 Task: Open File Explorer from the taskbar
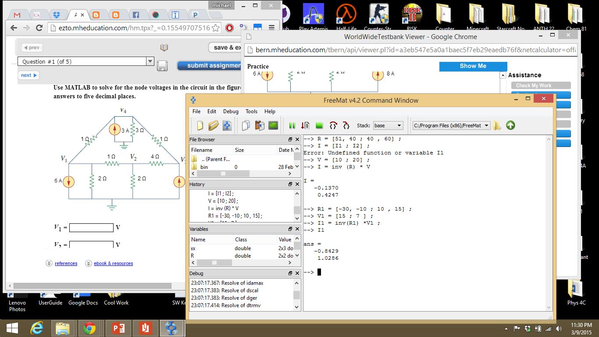click(x=63, y=328)
